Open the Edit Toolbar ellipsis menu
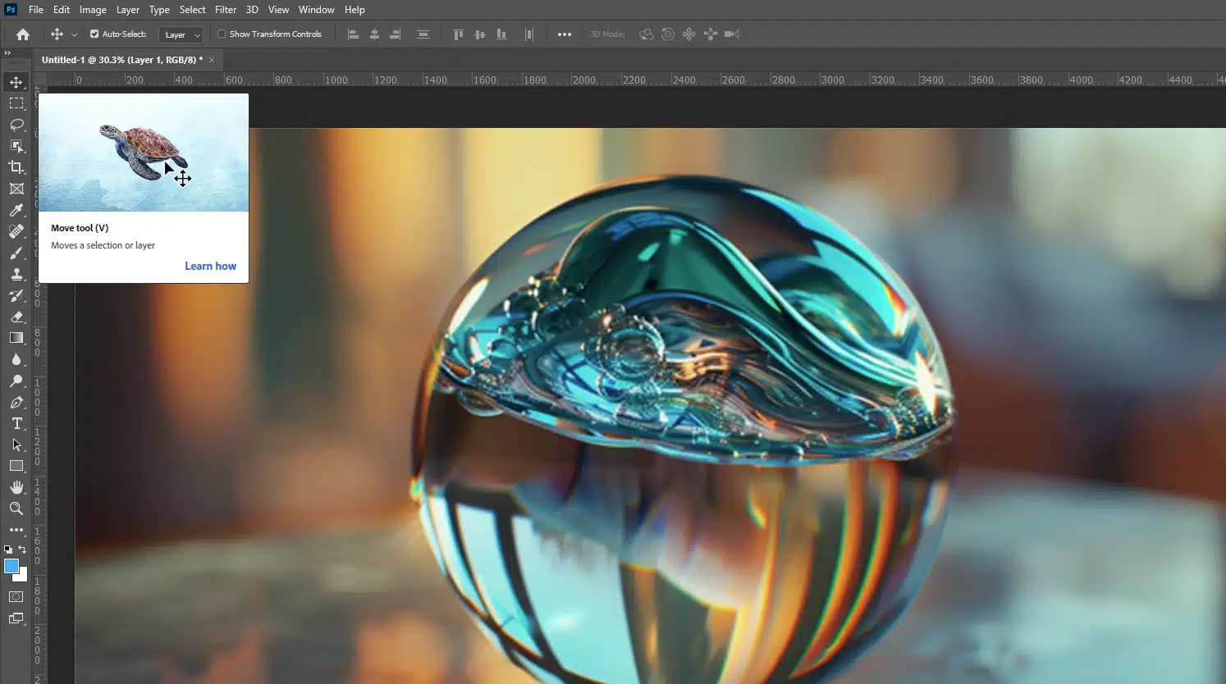The image size is (1226, 684). [x=16, y=530]
